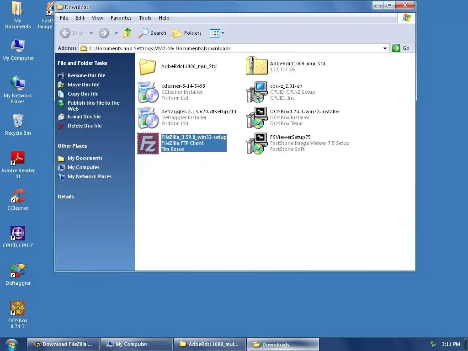Open the Edit menu
This screenshot has height=351, width=468.
[80, 18]
